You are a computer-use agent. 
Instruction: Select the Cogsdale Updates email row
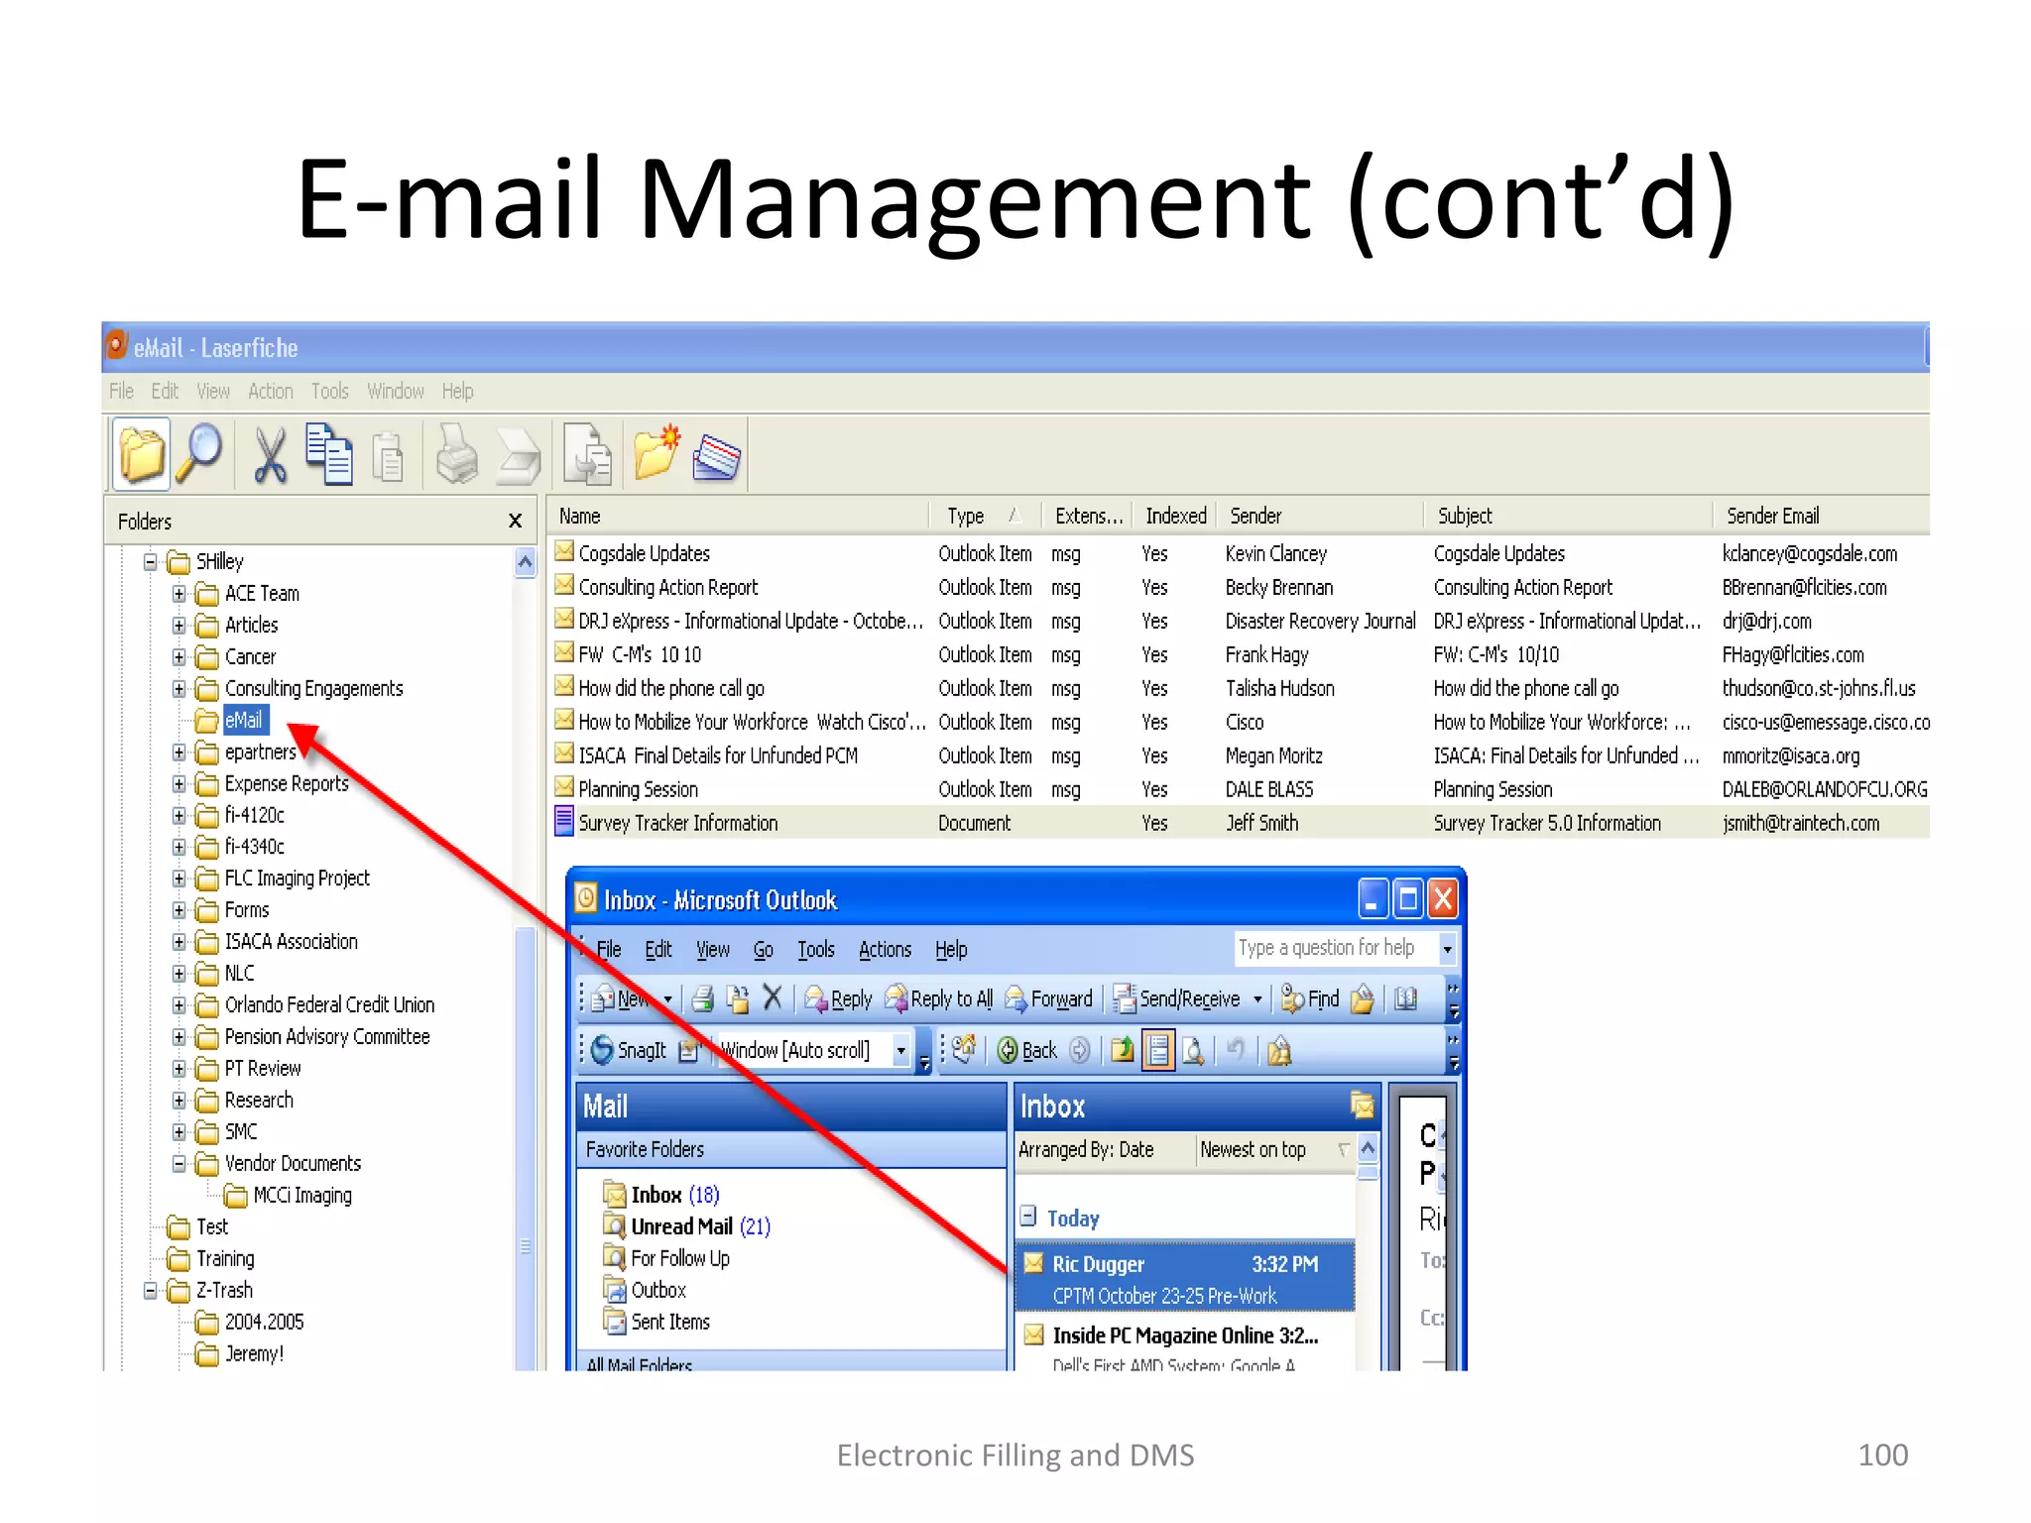click(1238, 553)
